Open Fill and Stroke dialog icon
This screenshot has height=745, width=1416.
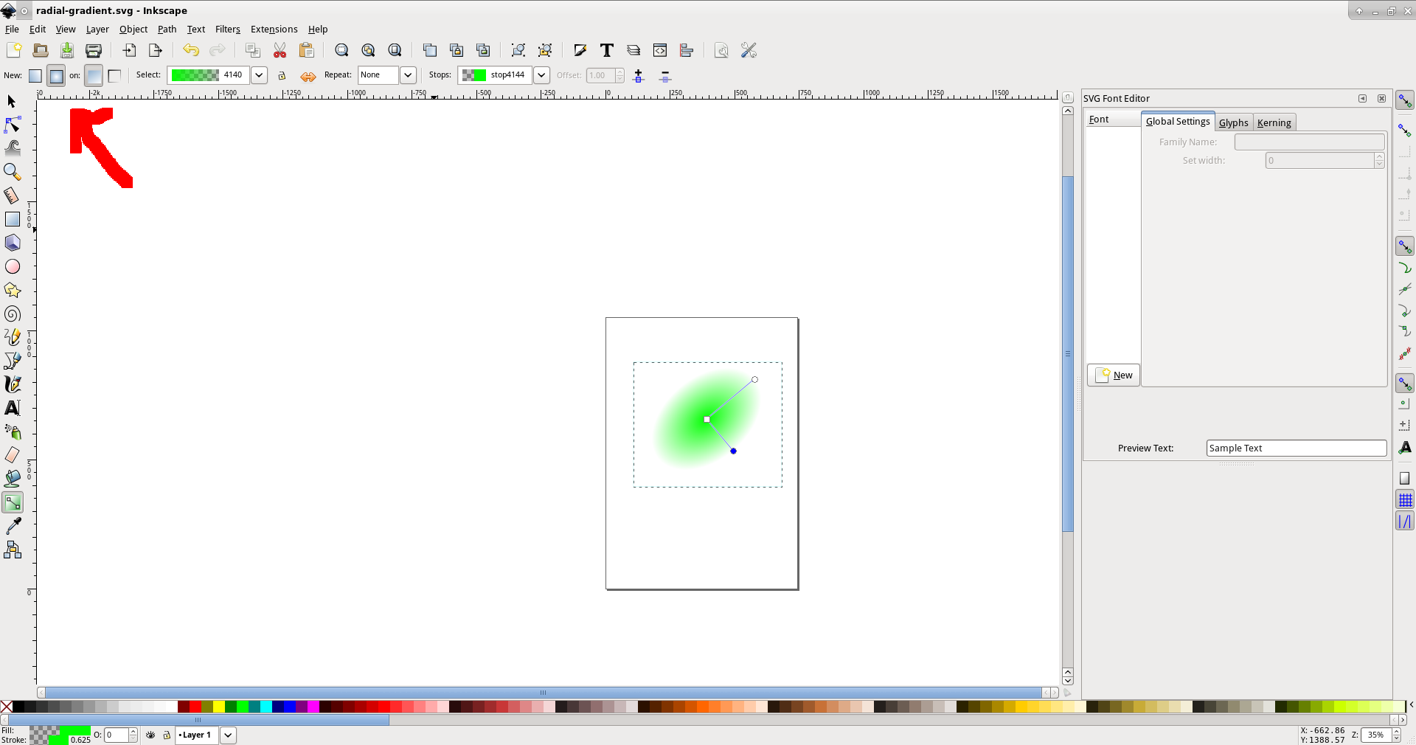(x=580, y=50)
